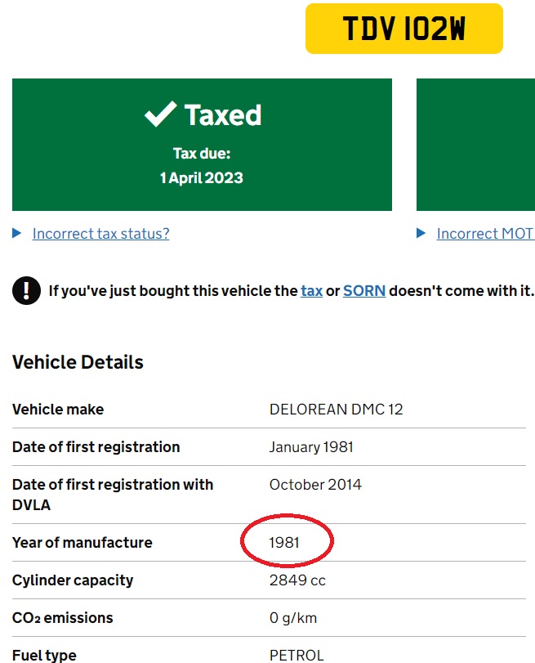This screenshot has width=535, height=663.
Task: Open the 'Incorrect tax status?' link
Action: click(x=100, y=234)
